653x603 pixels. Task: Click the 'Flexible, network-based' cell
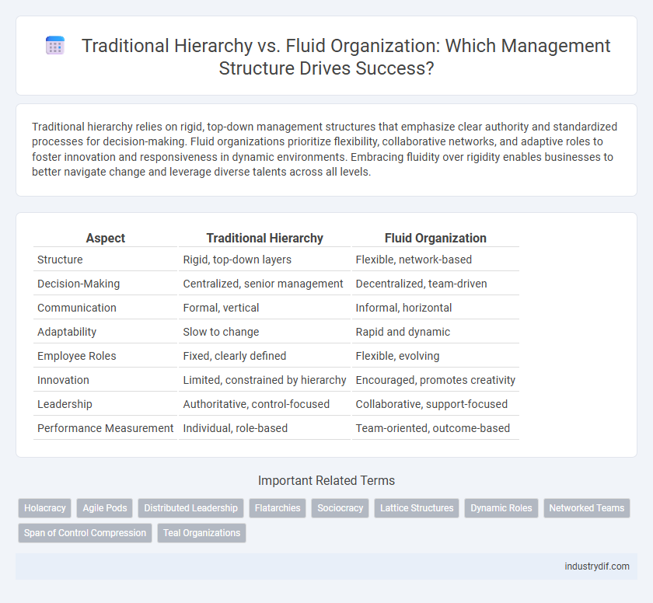(435, 260)
